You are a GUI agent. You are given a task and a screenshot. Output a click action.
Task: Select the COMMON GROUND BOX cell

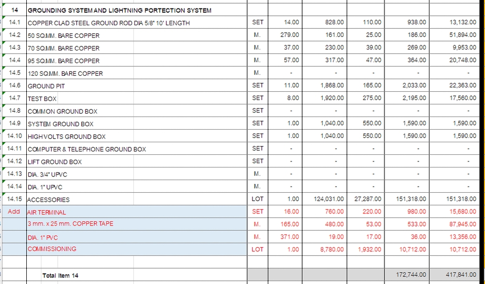coord(137,111)
